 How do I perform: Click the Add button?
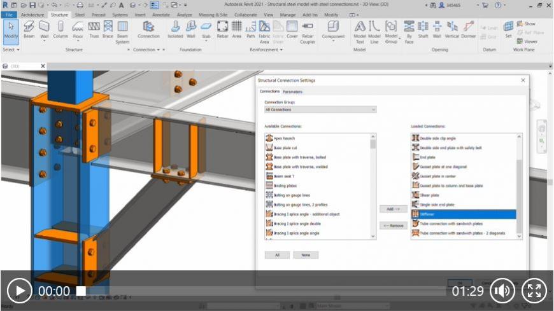coord(393,209)
